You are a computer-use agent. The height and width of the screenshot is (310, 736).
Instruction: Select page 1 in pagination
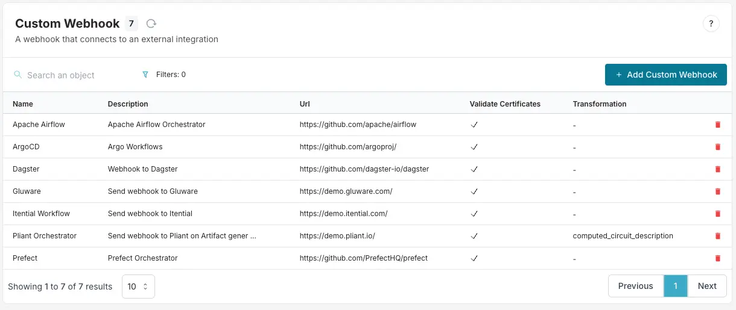click(x=675, y=286)
